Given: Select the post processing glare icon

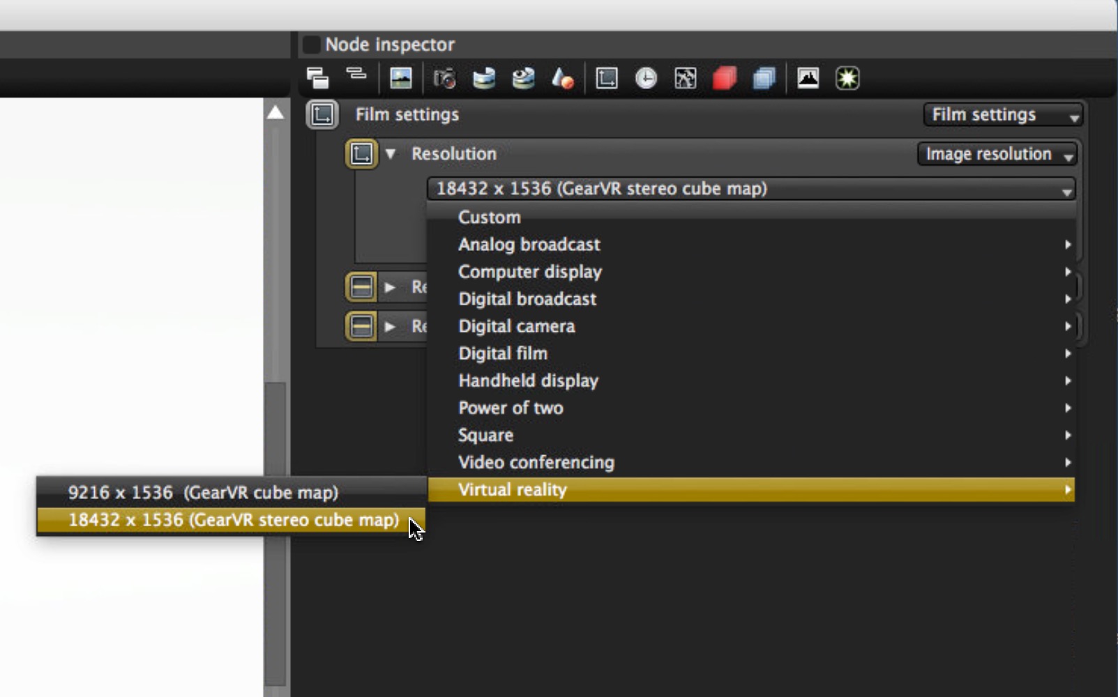Looking at the screenshot, I should tap(847, 78).
